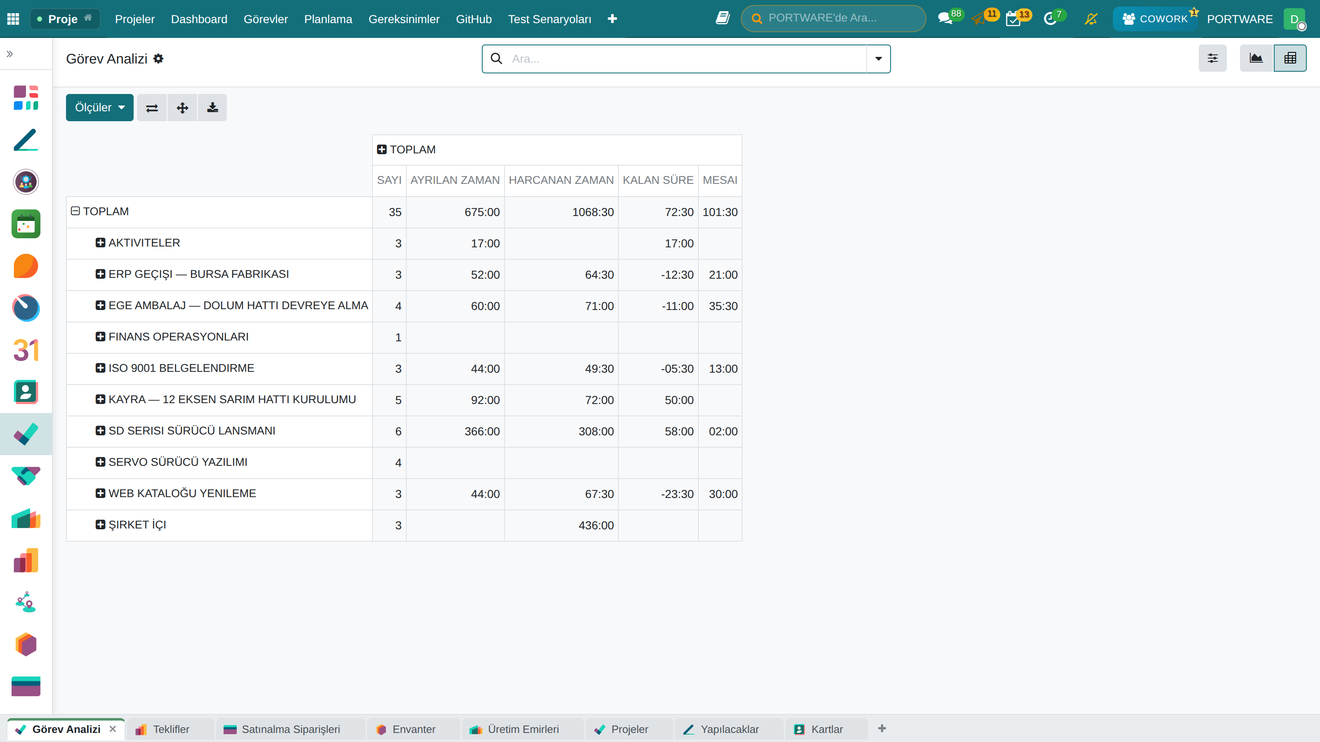The image size is (1320, 742).
Task: Expand the AKTIVITELER row
Action: [100, 243]
